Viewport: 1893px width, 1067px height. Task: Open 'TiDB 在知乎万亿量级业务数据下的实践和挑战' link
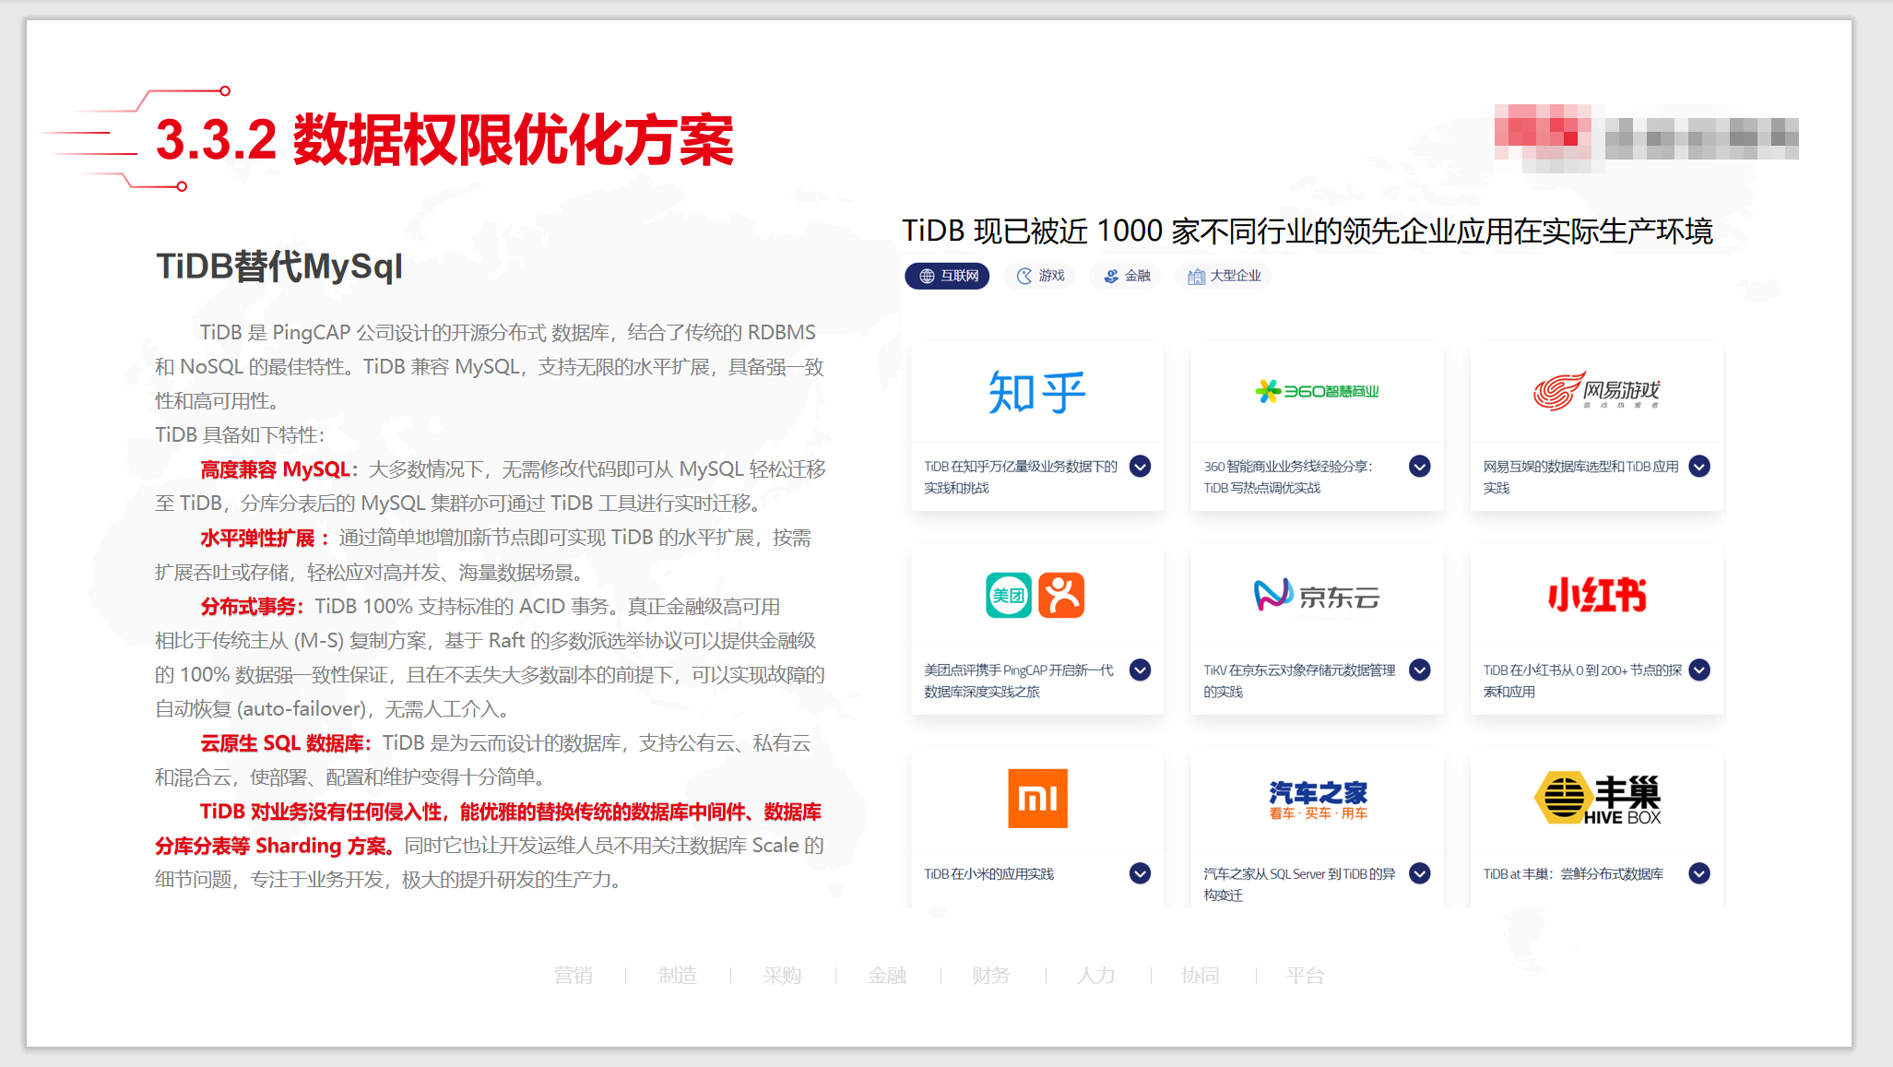point(1021,477)
